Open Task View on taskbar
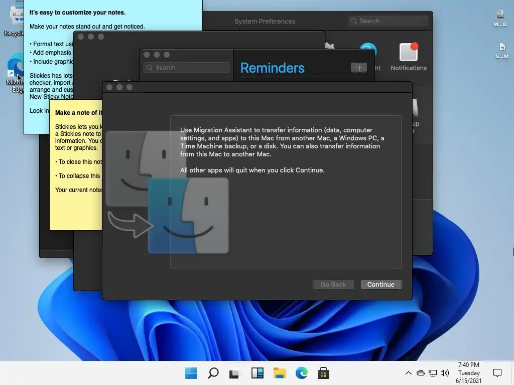The height and width of the screenshot is (385, 514). point(235,373)
